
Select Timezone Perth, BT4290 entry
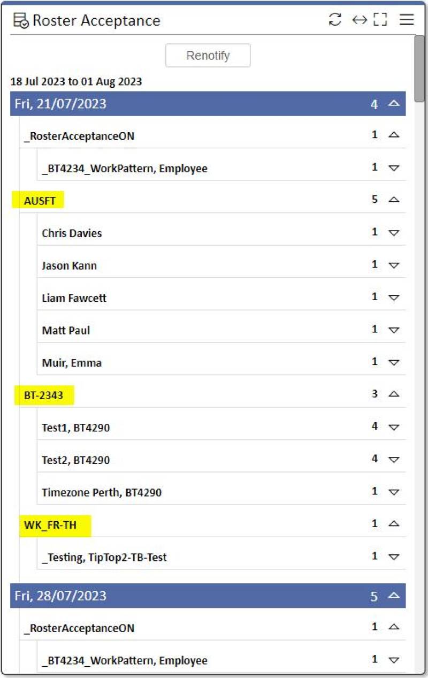tap(102, 492)
